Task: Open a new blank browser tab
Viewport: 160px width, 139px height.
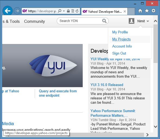Action: (131, 11)
